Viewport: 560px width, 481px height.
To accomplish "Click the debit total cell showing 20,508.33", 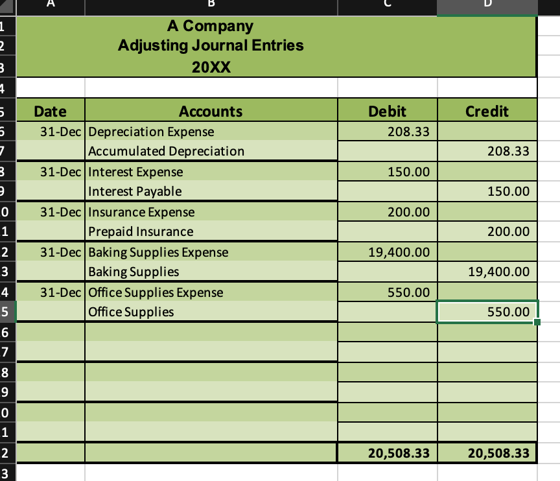I will (387, 452).
